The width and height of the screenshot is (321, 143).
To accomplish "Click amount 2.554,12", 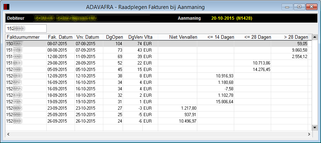I will pos(300,57).
